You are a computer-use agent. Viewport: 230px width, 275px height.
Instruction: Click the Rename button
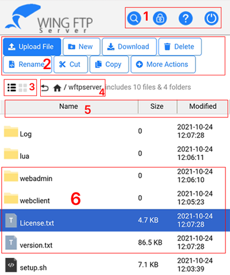point(28,64)
